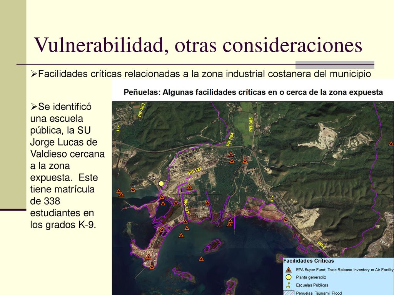Click the arrow bullet before 'Facilidades críticas'

(x=34, y=74)
